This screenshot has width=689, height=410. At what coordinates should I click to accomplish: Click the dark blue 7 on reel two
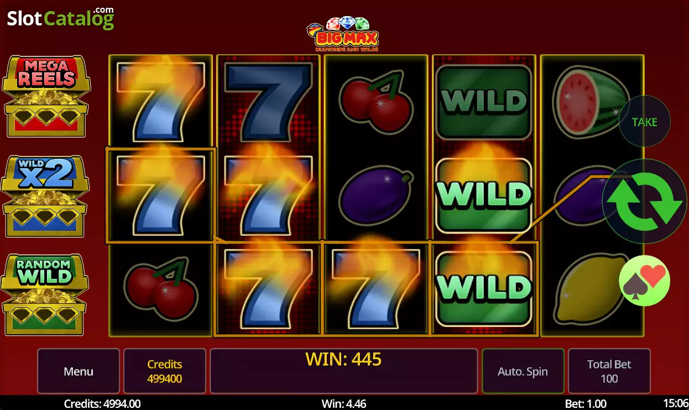click(x=269, y=102)
